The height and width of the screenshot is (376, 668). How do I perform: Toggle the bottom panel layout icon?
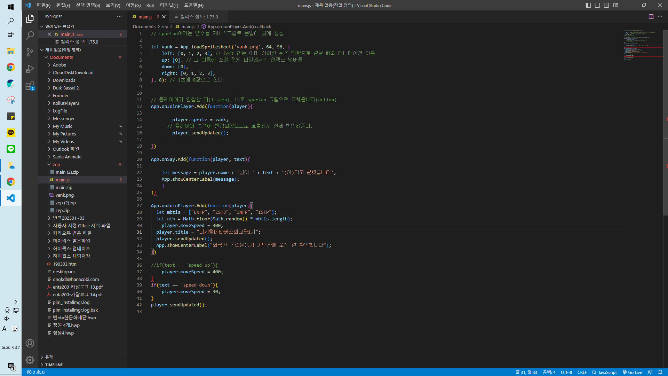597,5
